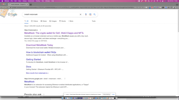
Task: Open the Tools search options
Action: [94, 21]
